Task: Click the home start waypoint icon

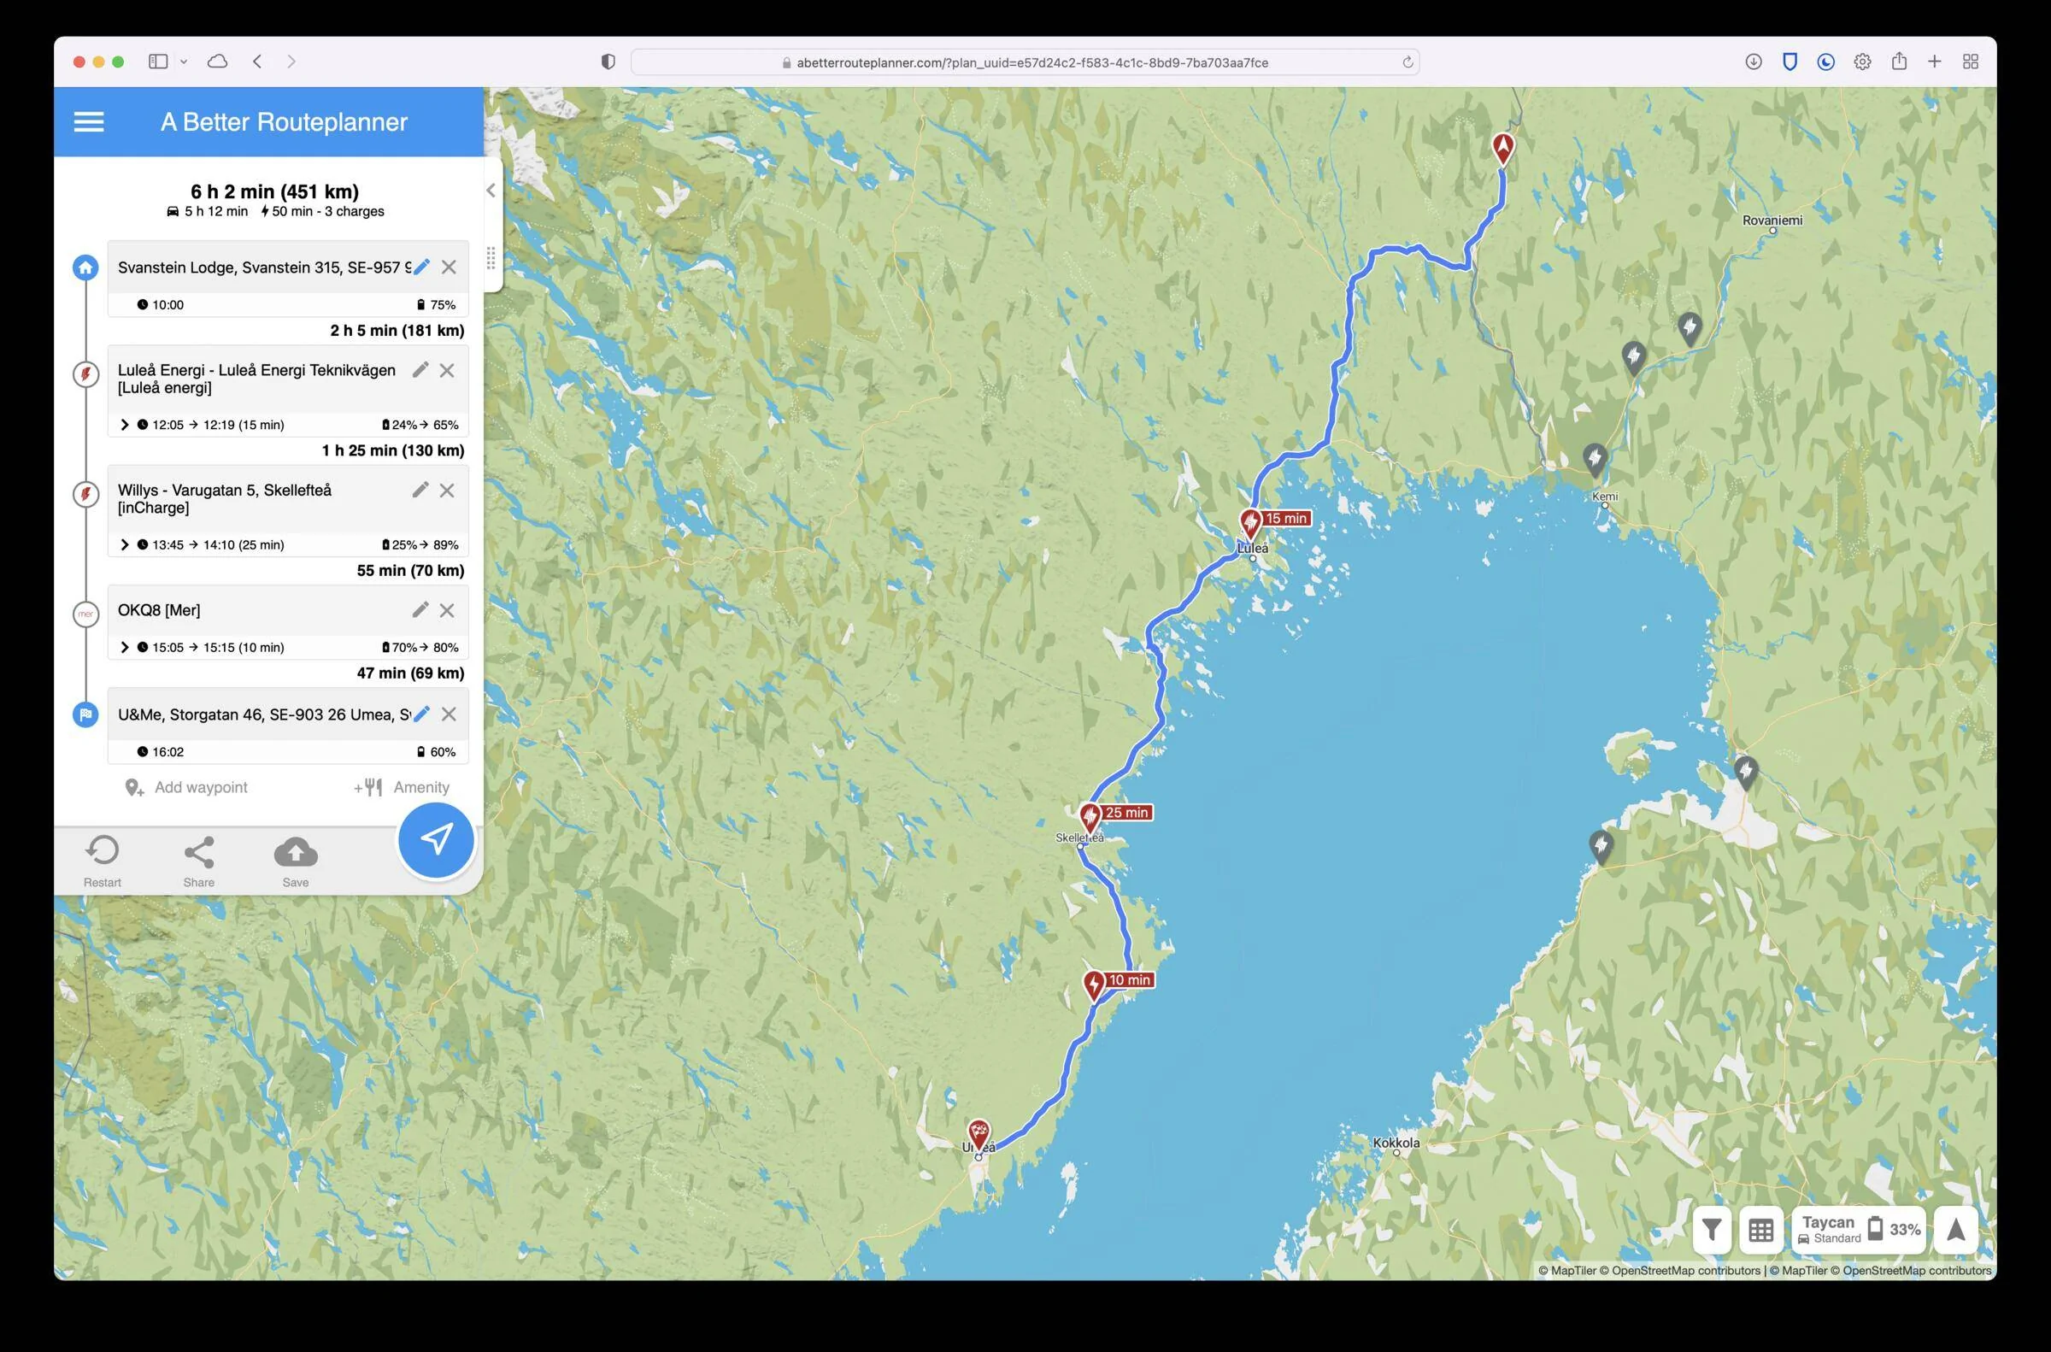Action: click(x=85, y=267)
